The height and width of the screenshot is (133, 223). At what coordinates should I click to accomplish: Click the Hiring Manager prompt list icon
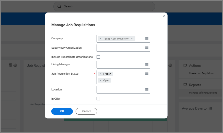(147, 64)
